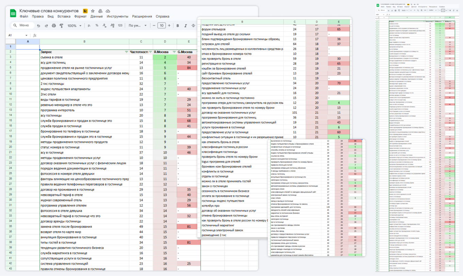The height and width of the screenshot is (276, 463).
Task: Select the cell система управления гостиницей
Action: click(x=84, y=264)
